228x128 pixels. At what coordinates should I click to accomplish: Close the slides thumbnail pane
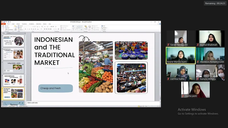(x=25, y=33)
